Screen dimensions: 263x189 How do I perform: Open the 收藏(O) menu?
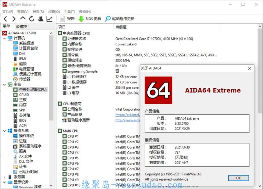click(x=54, y=11)
